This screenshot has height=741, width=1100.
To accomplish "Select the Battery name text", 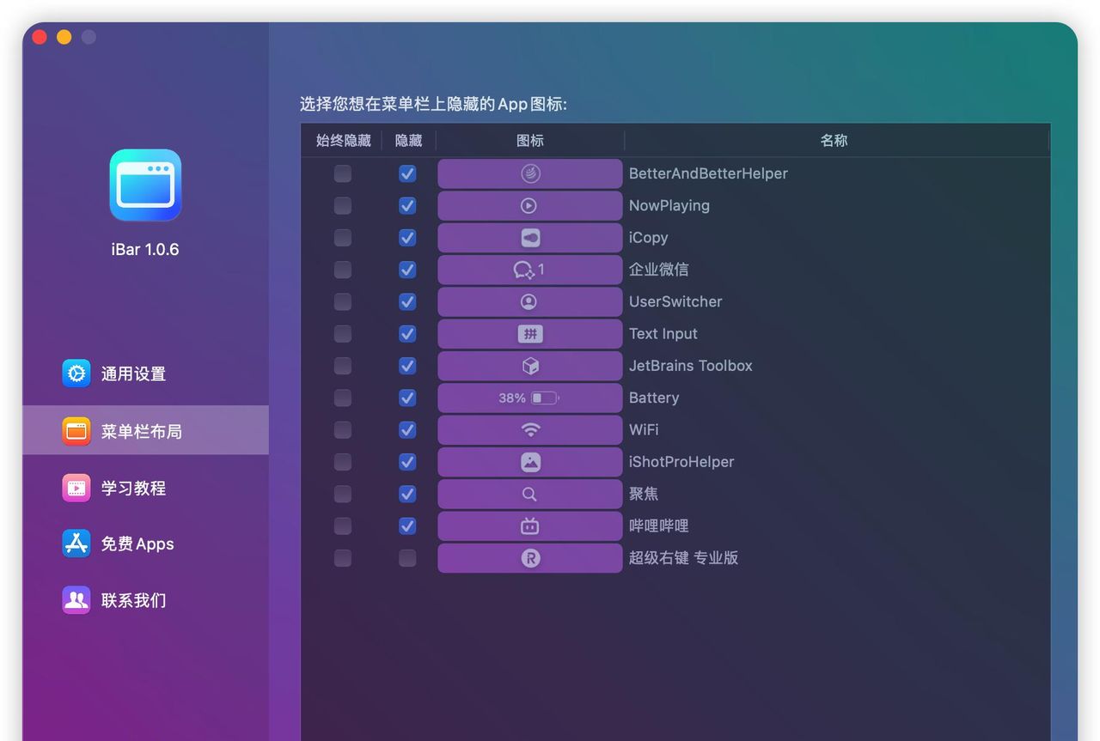I will [x=654, y=398].
